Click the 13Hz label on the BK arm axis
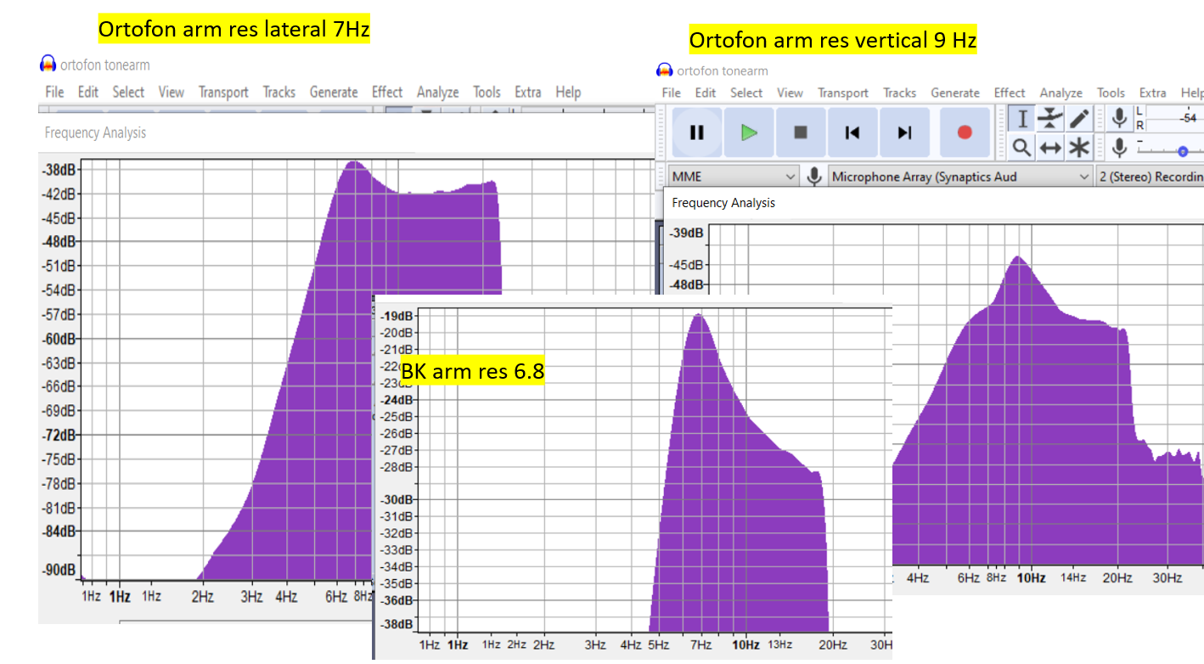Screen dimensions: 1204x664 (x=779, y=645)
